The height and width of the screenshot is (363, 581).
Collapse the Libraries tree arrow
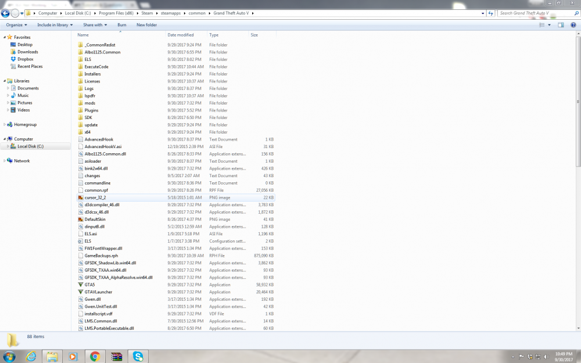(5, 81)
